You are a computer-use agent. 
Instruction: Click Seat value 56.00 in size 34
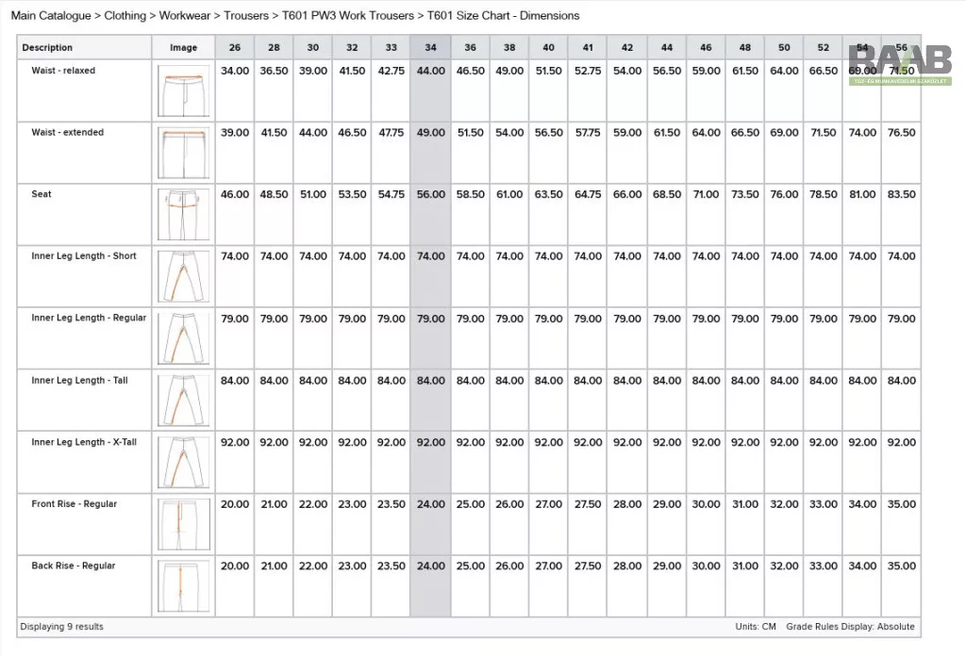(x=430, y=194)
